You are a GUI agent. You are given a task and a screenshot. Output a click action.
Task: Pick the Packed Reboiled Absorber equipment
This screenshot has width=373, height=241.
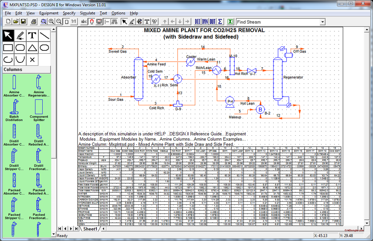39,184
